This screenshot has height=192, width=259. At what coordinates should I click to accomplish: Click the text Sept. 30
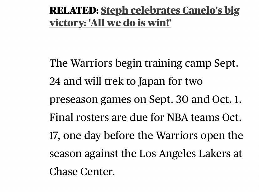(x=169, y=99)
